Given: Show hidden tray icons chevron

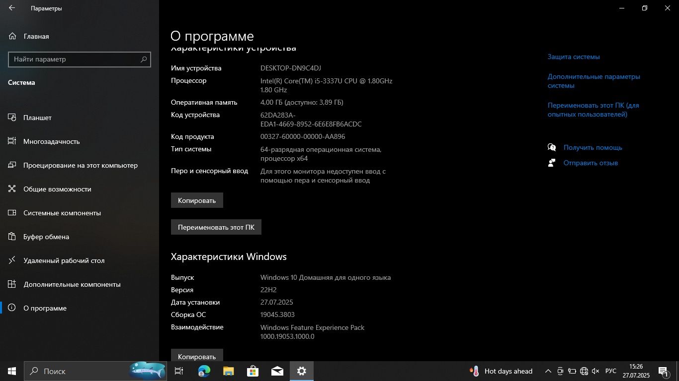Looking at the screenshot, I should coord(548,371).
